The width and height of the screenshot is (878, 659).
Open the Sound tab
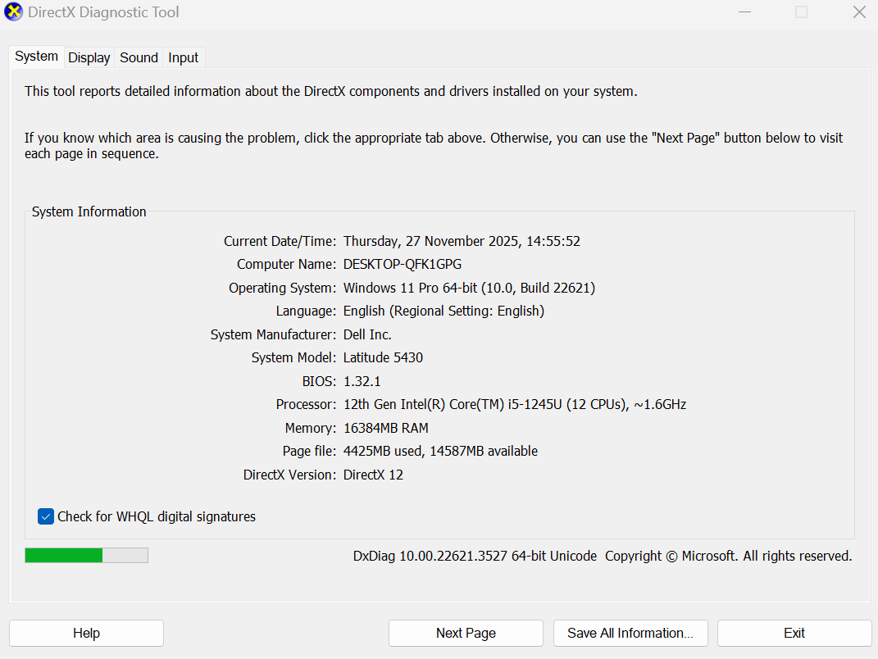click(139, 57)
